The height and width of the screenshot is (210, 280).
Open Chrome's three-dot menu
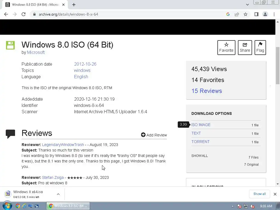pos(274,14)
